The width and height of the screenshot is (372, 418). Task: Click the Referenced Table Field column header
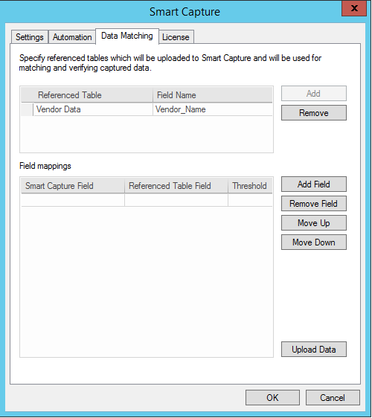click(x=176, y=186)
